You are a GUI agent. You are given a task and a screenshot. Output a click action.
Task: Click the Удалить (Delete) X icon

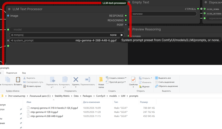(x=76, y=79)
